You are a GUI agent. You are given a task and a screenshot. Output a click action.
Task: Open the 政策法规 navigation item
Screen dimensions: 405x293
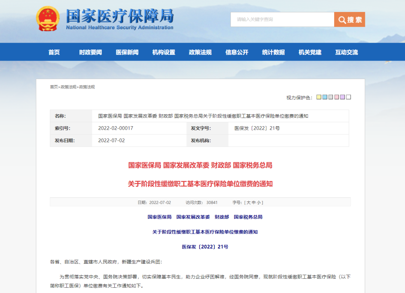[200, 52]
